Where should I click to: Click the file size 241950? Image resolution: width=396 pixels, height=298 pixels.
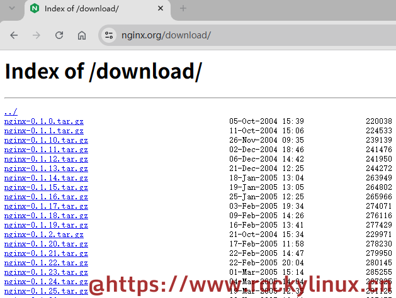point(379,159)
